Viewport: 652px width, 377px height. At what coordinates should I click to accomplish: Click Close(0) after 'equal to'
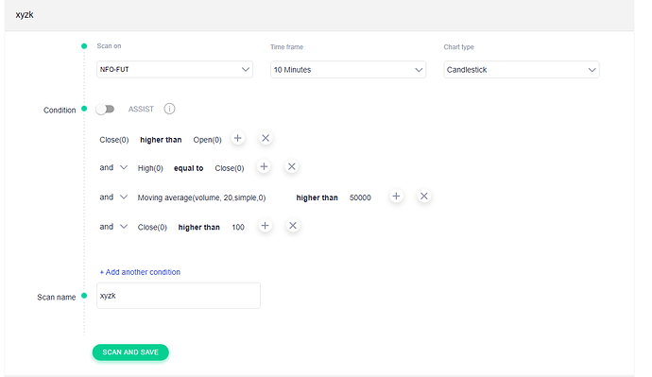coord(229,168)
